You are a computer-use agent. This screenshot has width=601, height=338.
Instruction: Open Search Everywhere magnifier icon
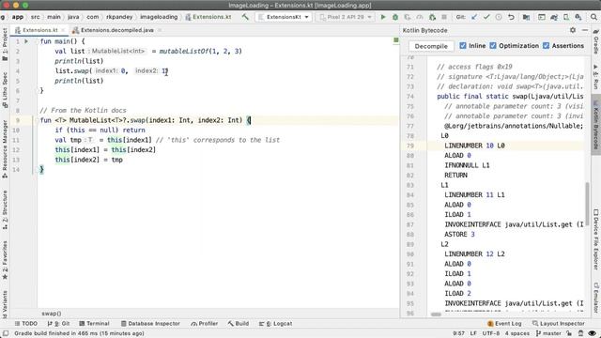coord(593,17)
